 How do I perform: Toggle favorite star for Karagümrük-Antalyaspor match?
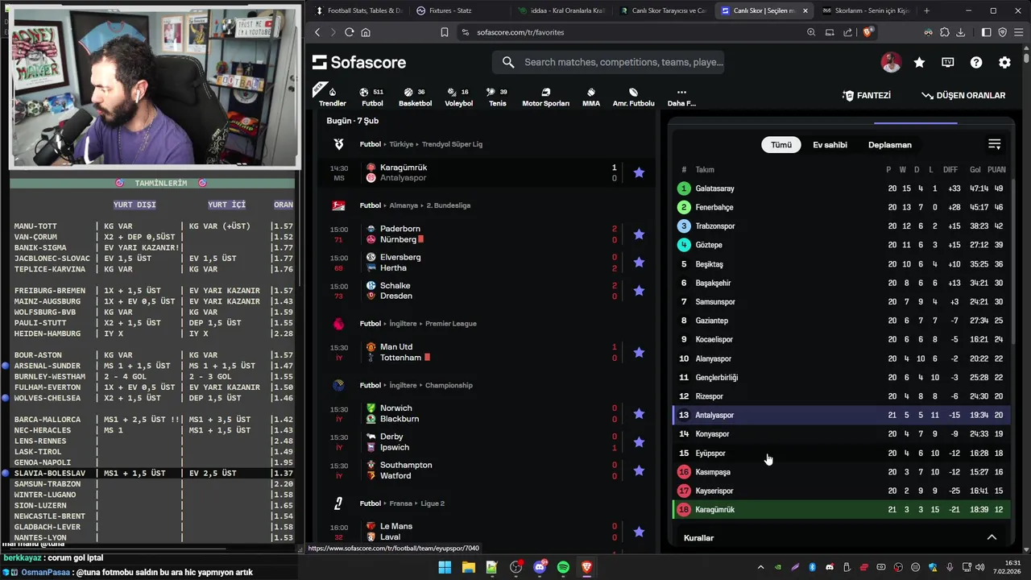(639, 172)
